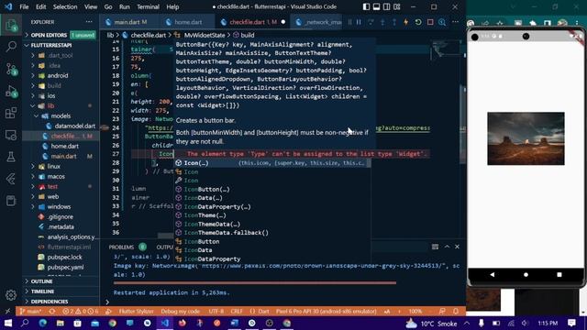Open the Testing flask icon view
The image size is (587, 330).
click(x=11, y=157)
